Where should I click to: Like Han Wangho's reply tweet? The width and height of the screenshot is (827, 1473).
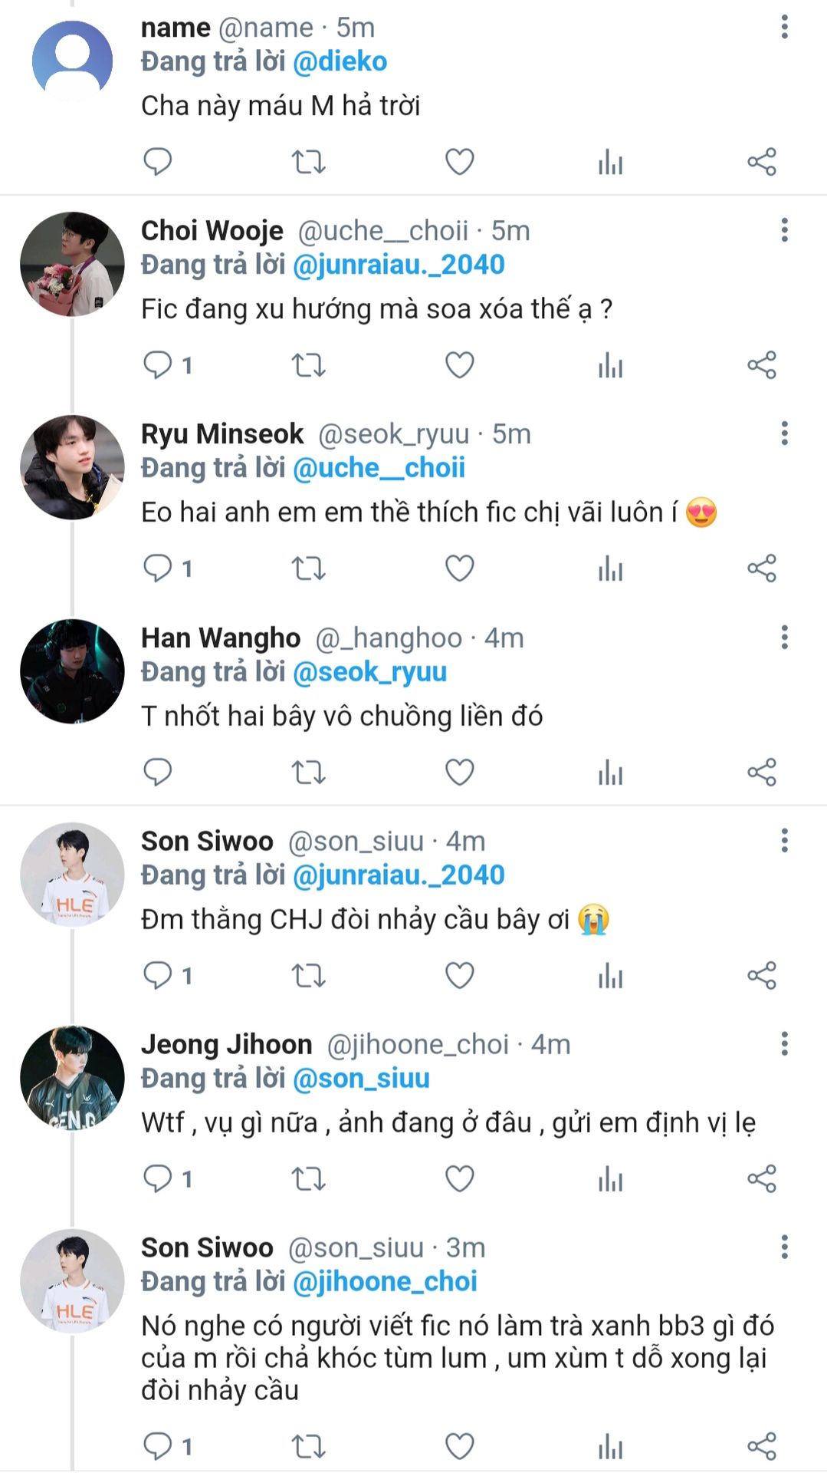(x=459, y=772)
